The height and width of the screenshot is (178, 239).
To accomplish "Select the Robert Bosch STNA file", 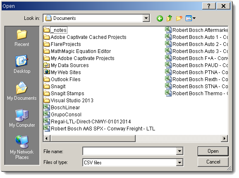I will click(x=196, y=86).
